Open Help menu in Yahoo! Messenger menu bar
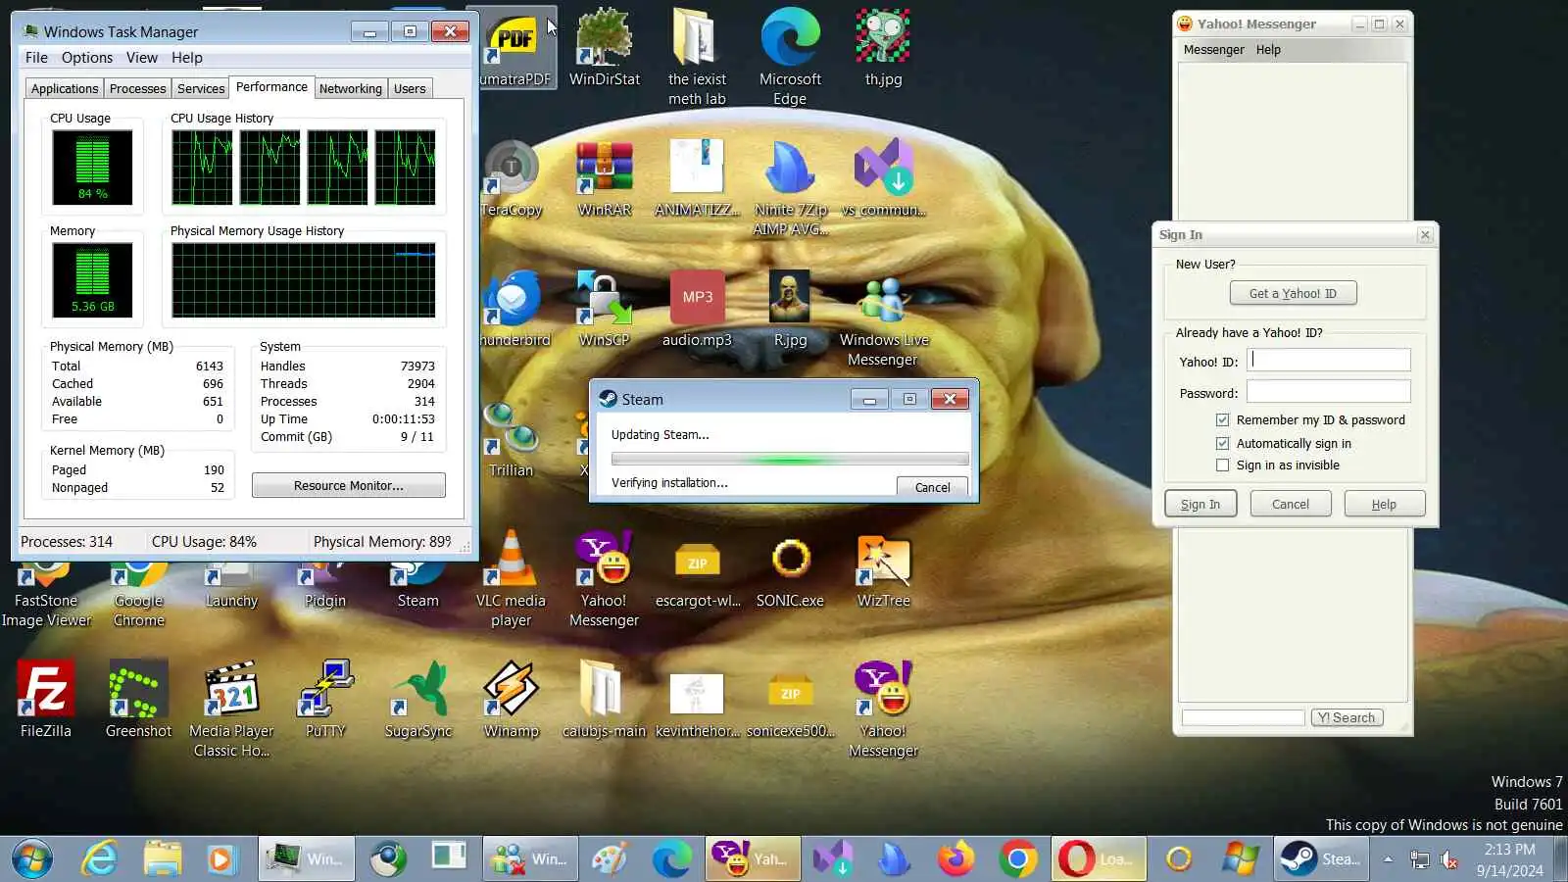Screen dimensions: 1568x882 pyautogui.click(x=1268, y=50)
